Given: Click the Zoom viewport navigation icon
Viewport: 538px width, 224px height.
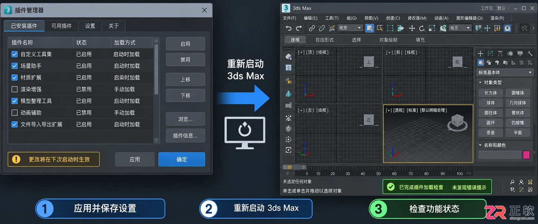Looking at the screenshot, I should [x=513, y=182].
